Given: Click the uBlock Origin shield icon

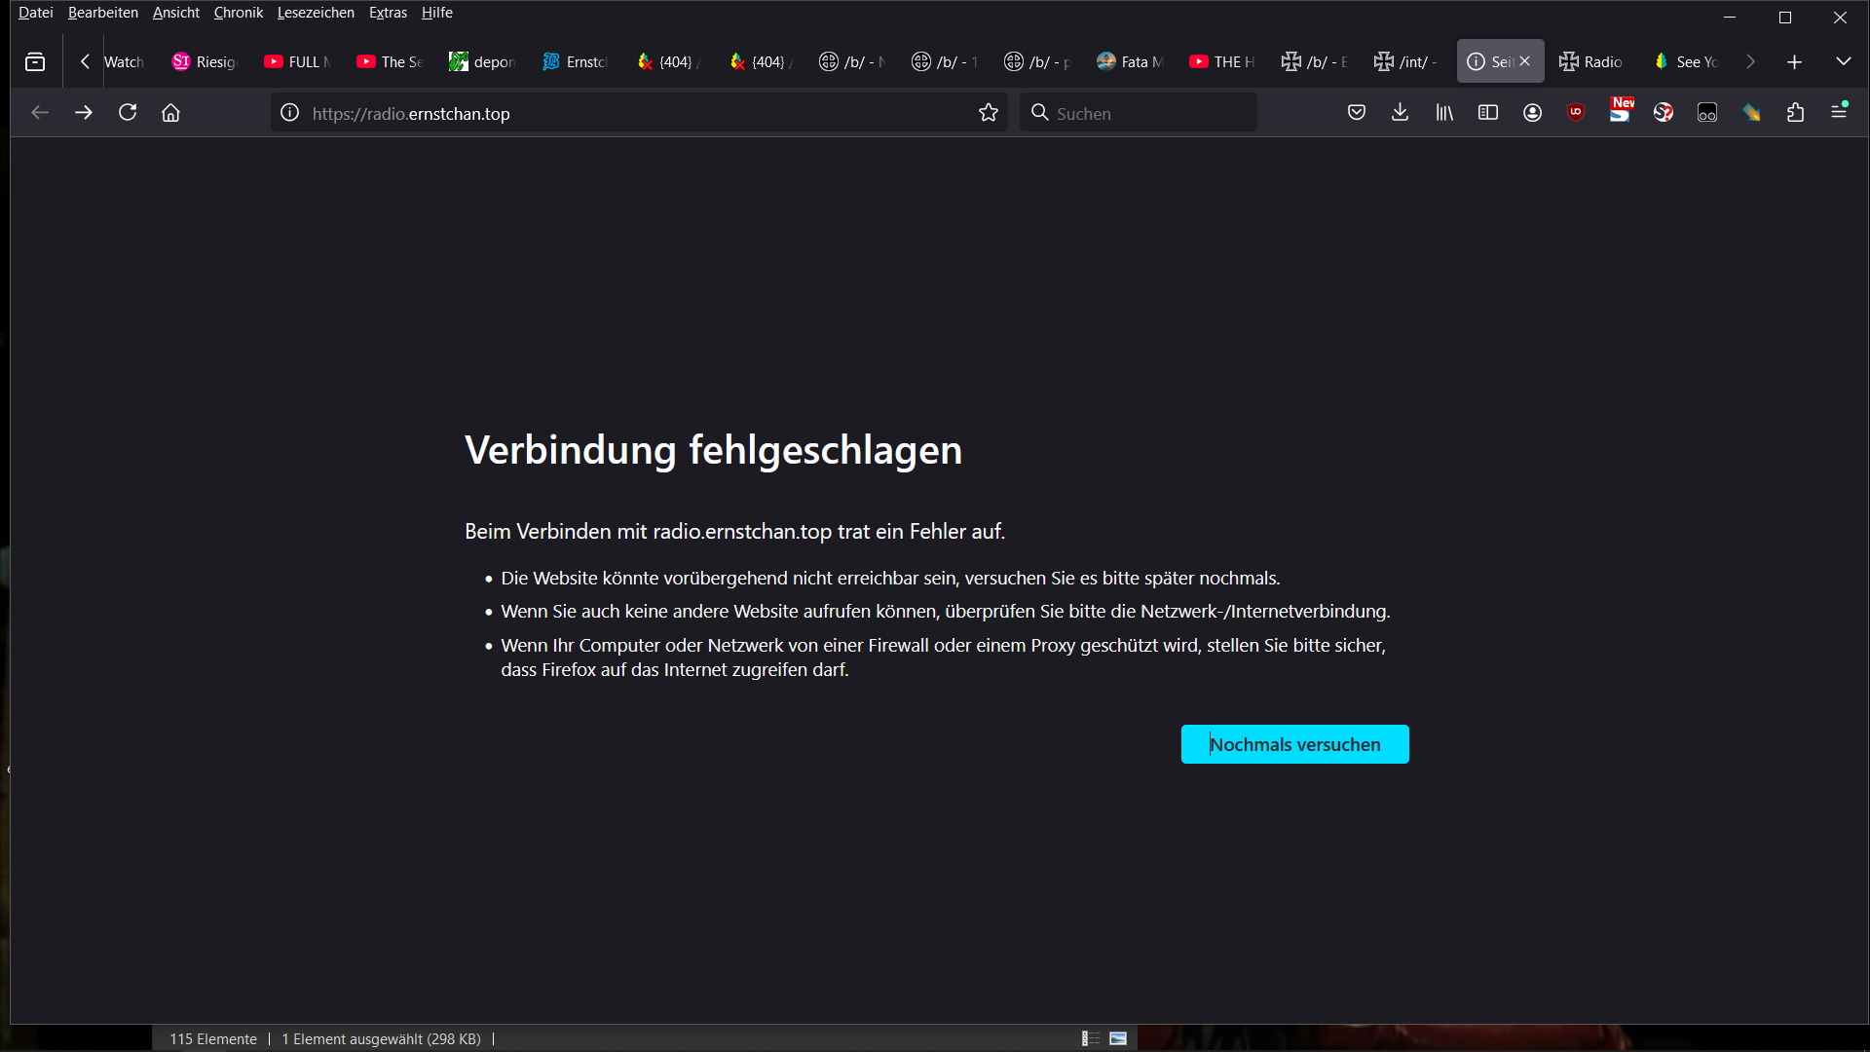Looking at the screenshot, I should tap(1576, 113).
